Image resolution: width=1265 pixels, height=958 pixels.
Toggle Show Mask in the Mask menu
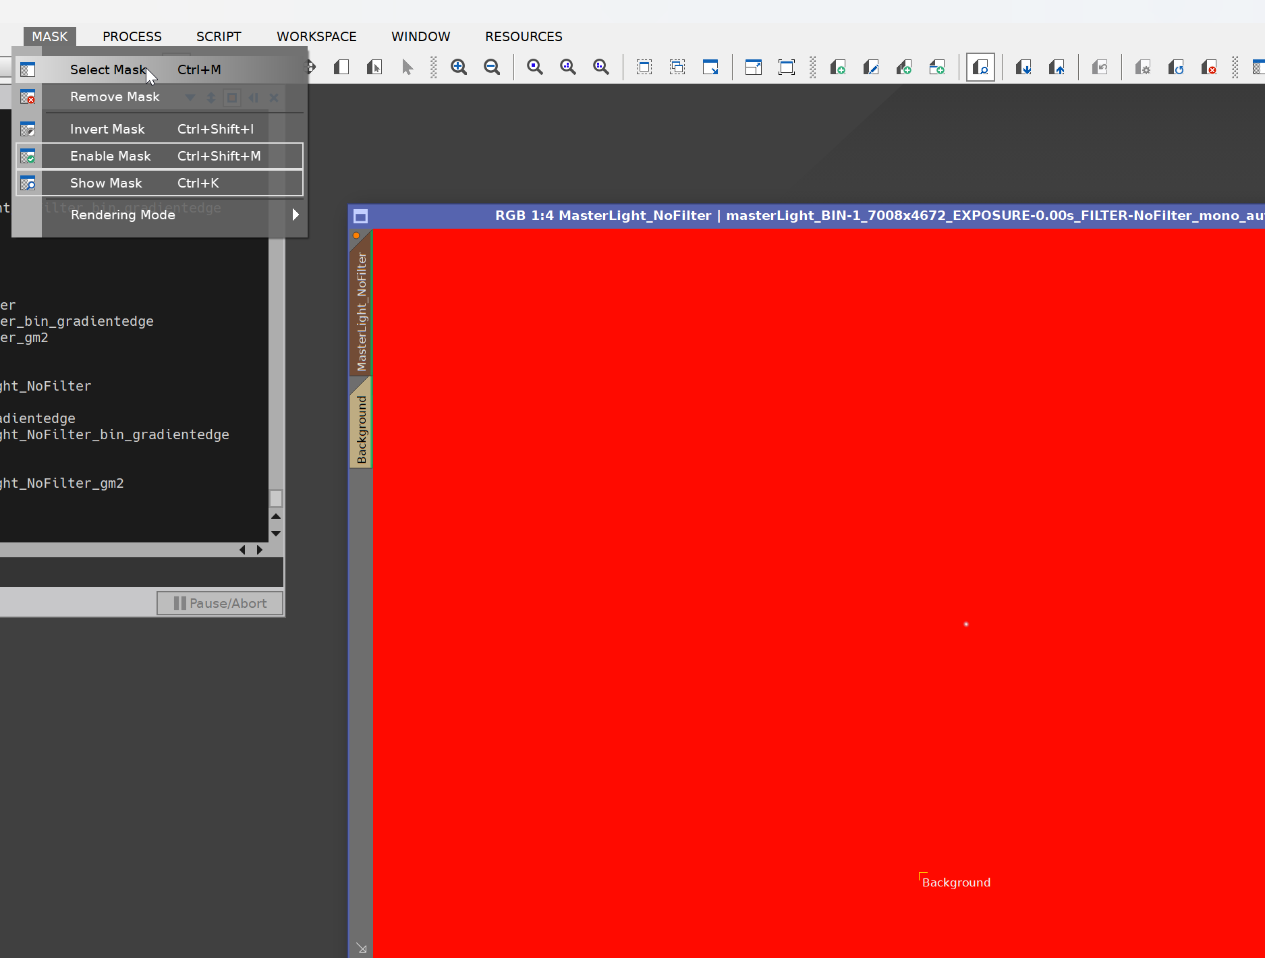pyautogui.click(x=159, y=183)
